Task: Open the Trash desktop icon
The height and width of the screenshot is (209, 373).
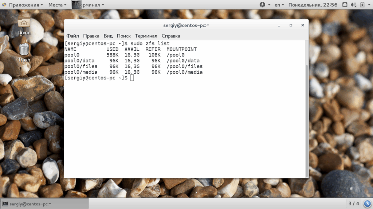Action: [x=24, y=53]
